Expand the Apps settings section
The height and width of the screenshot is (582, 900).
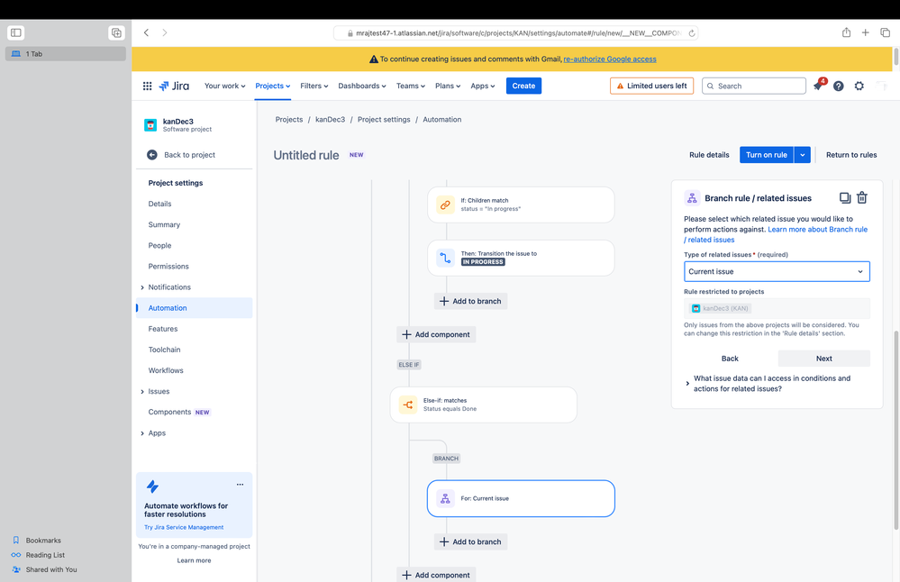pos(142,433)
